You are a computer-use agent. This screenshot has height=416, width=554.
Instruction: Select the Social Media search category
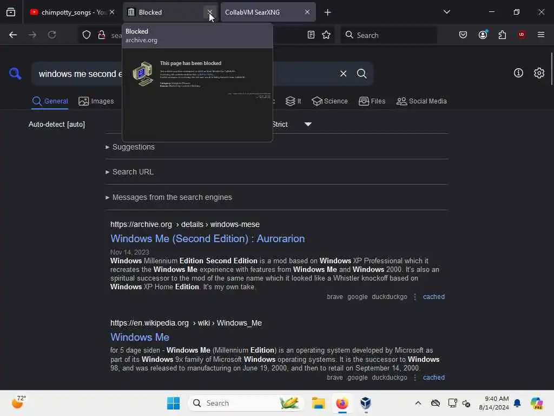point(421,101)
